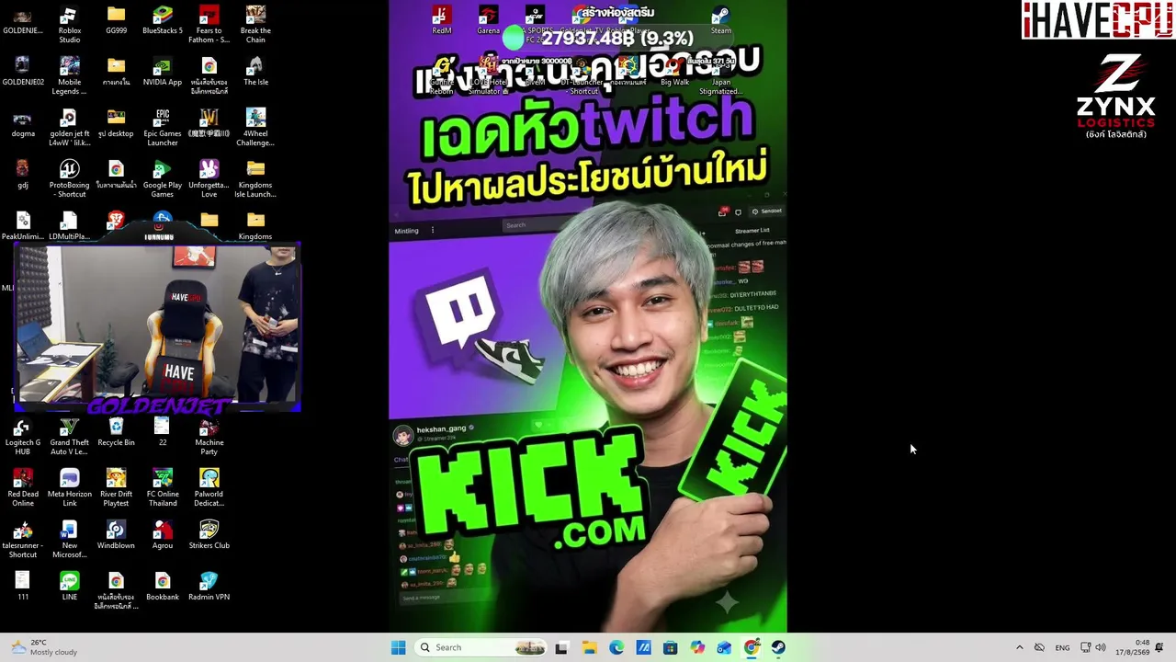Select the 4Wheel Challenge shortcut
The height and width of the screenshot is (662, 1176).
(255, 128)
